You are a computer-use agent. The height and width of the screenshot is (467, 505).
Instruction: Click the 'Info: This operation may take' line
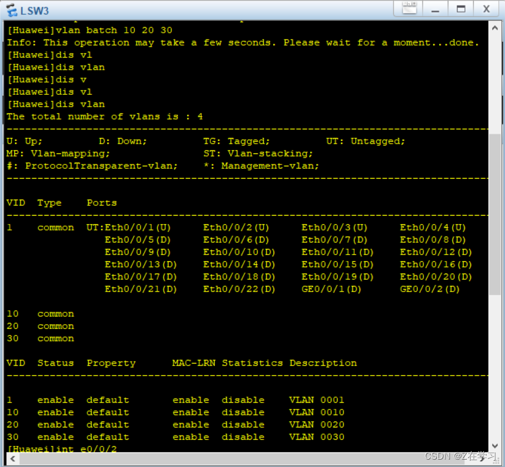(243, 43)
